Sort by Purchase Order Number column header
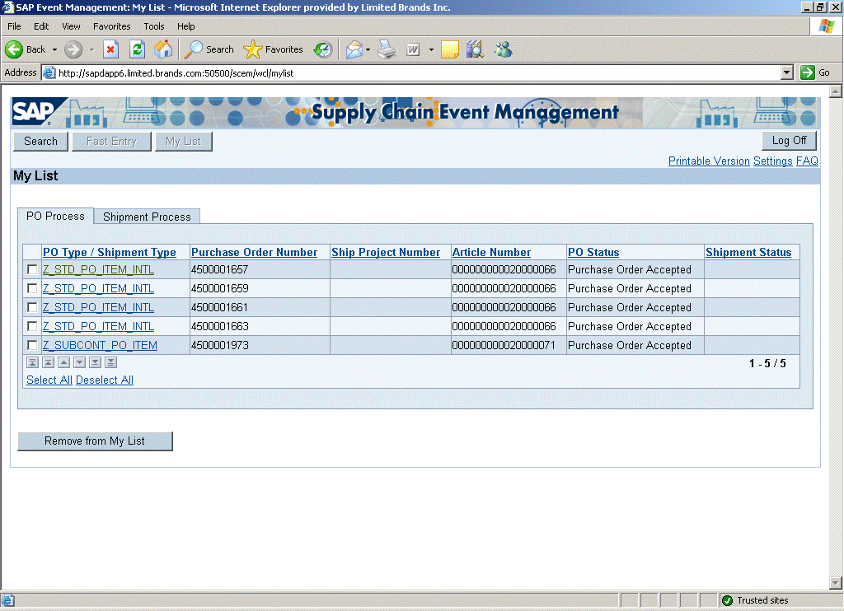This screenshot has height=611, width=844. click(x=254, y=252)
